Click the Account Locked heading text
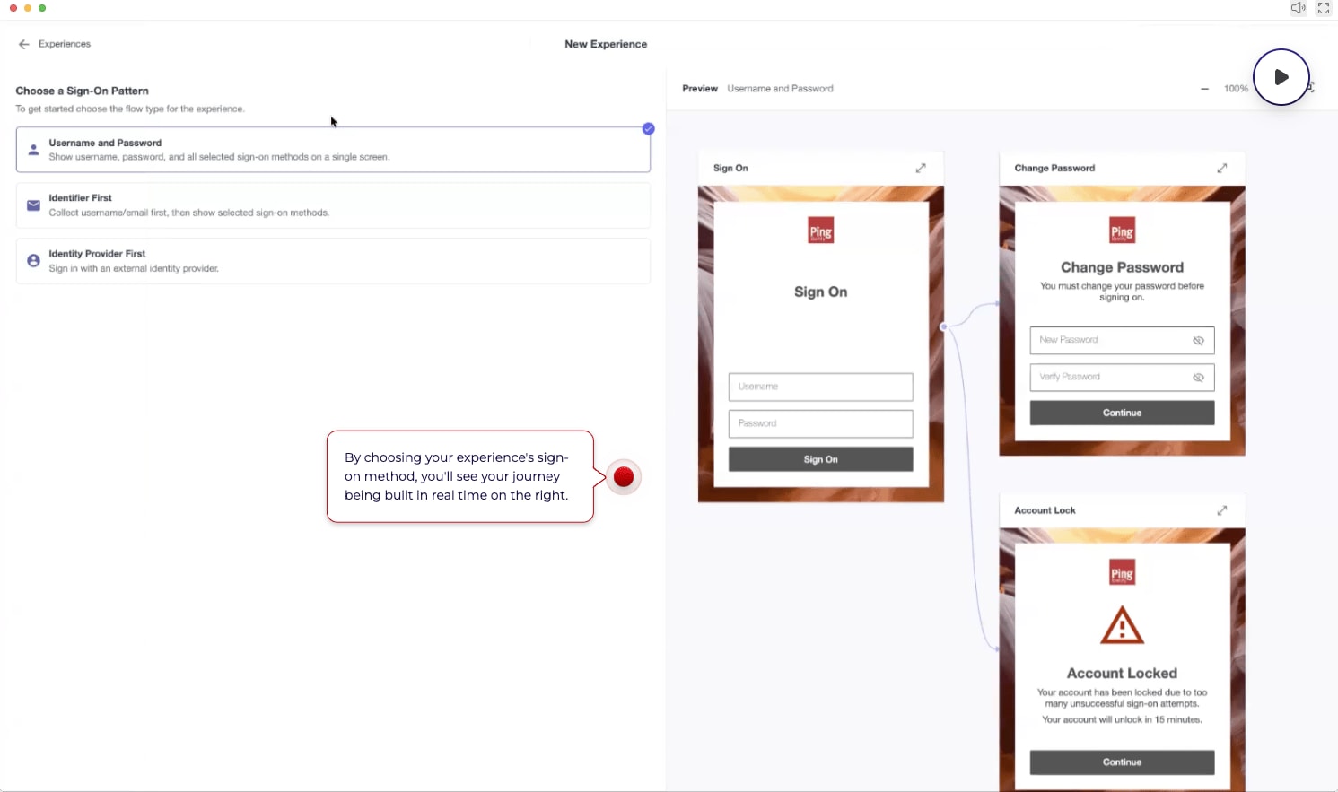This screenshot has width=1338, height=792. [1123, 674]
